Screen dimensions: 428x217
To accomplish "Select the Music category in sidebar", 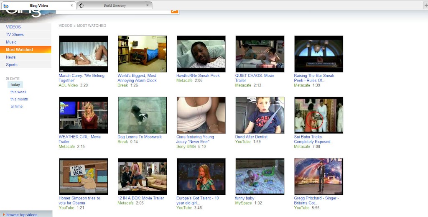I will (11, 42).
